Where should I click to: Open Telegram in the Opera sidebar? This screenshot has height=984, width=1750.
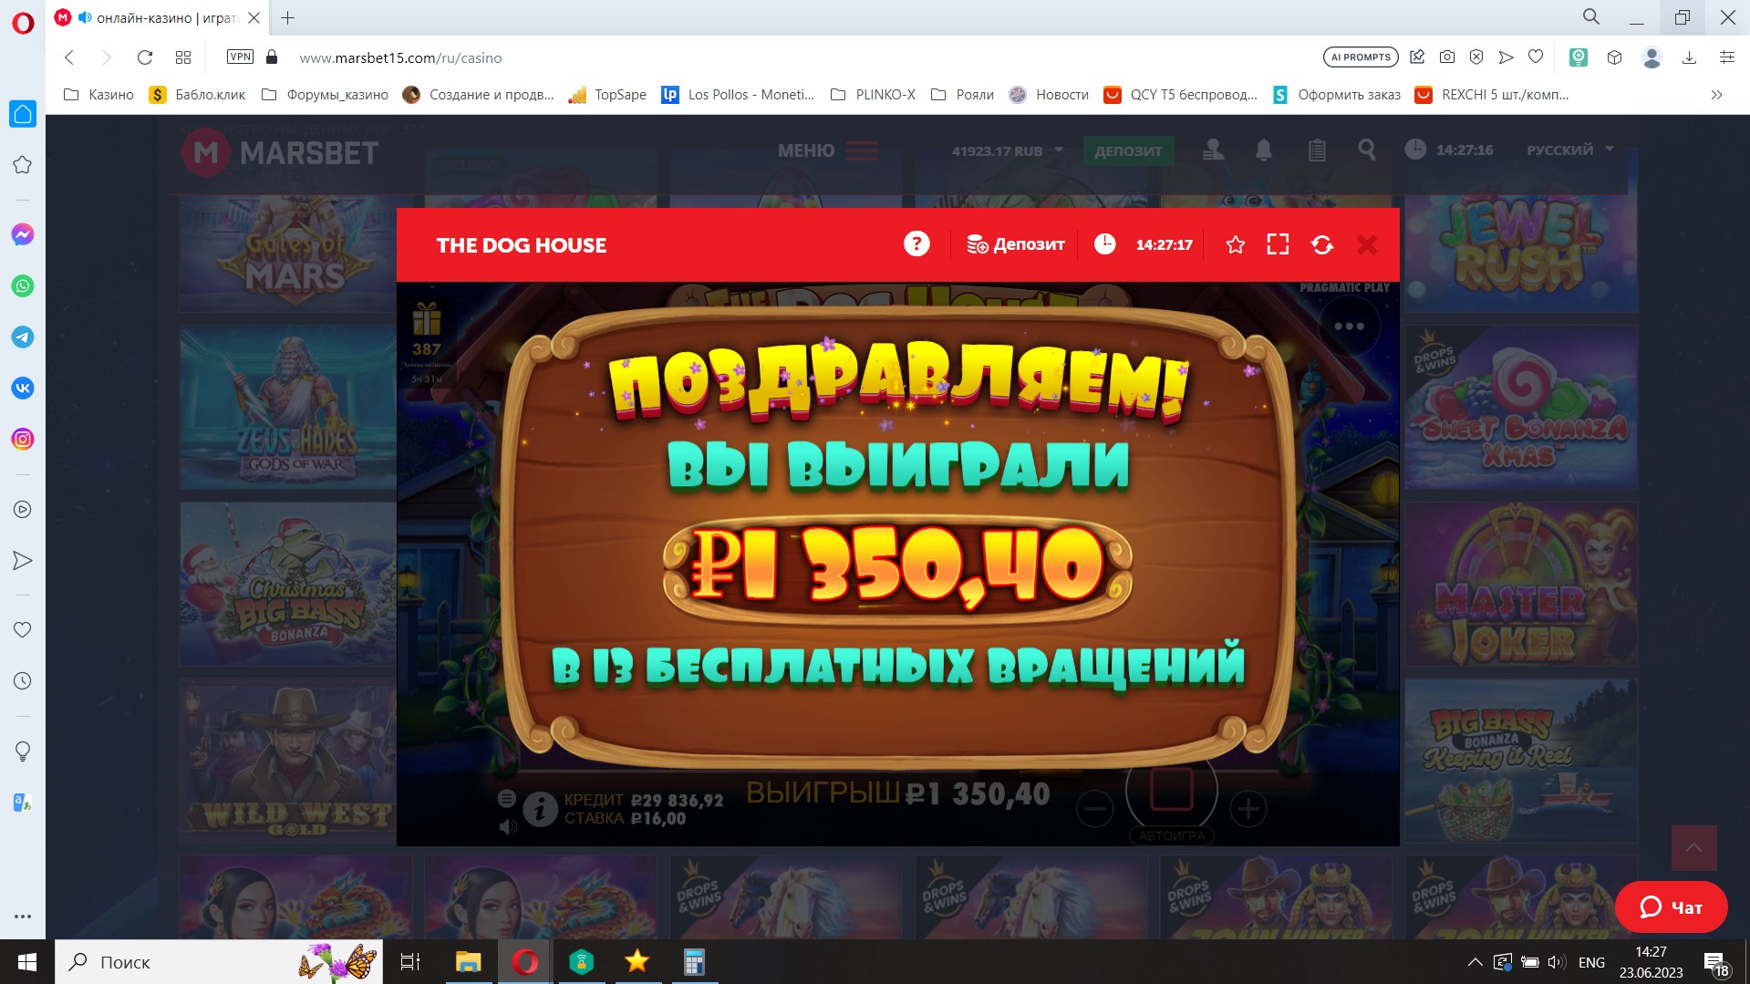pos(23,337)
